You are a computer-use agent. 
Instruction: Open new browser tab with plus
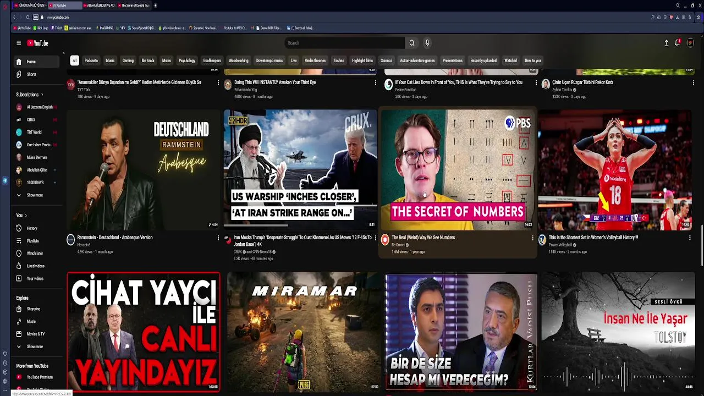point(156,5)
